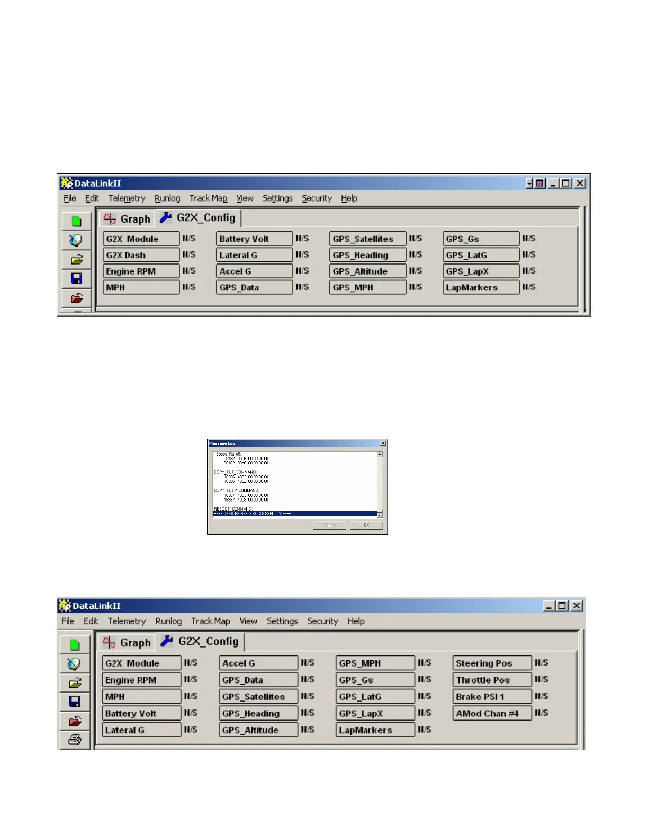Click printer icon in lower DataLinkII window

[75, 740]
